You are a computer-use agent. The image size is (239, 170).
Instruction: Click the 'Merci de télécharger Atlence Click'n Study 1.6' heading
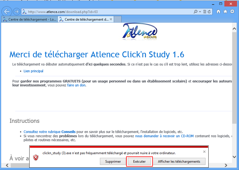click(97, 55)
